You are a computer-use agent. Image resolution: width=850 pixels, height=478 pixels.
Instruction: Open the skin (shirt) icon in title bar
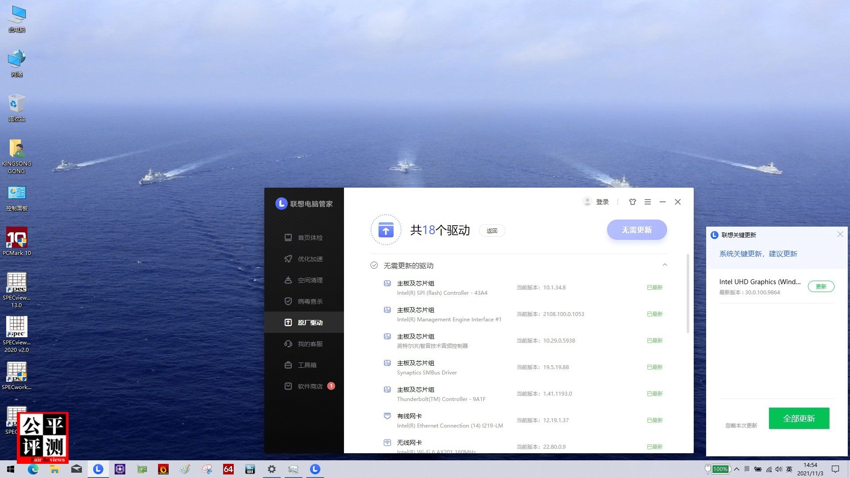[x=633, y=202]
